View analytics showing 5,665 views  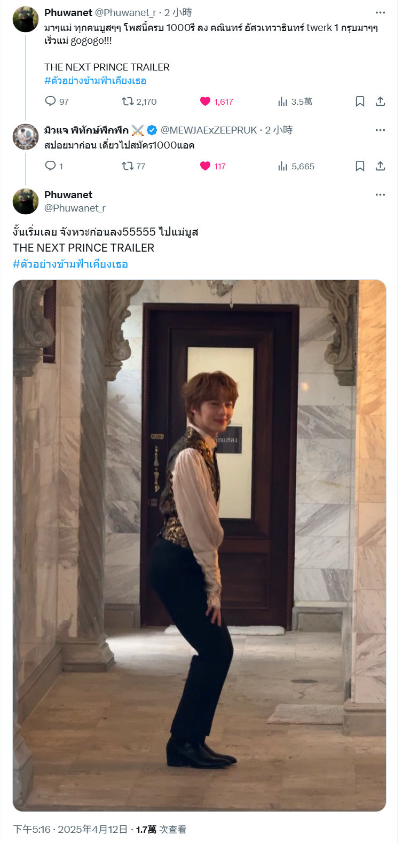[296, 166]
